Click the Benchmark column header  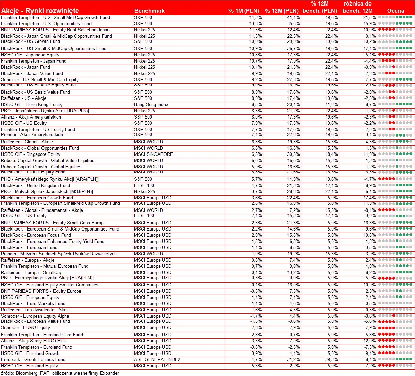pyautogui.click(x=149, y=11)
